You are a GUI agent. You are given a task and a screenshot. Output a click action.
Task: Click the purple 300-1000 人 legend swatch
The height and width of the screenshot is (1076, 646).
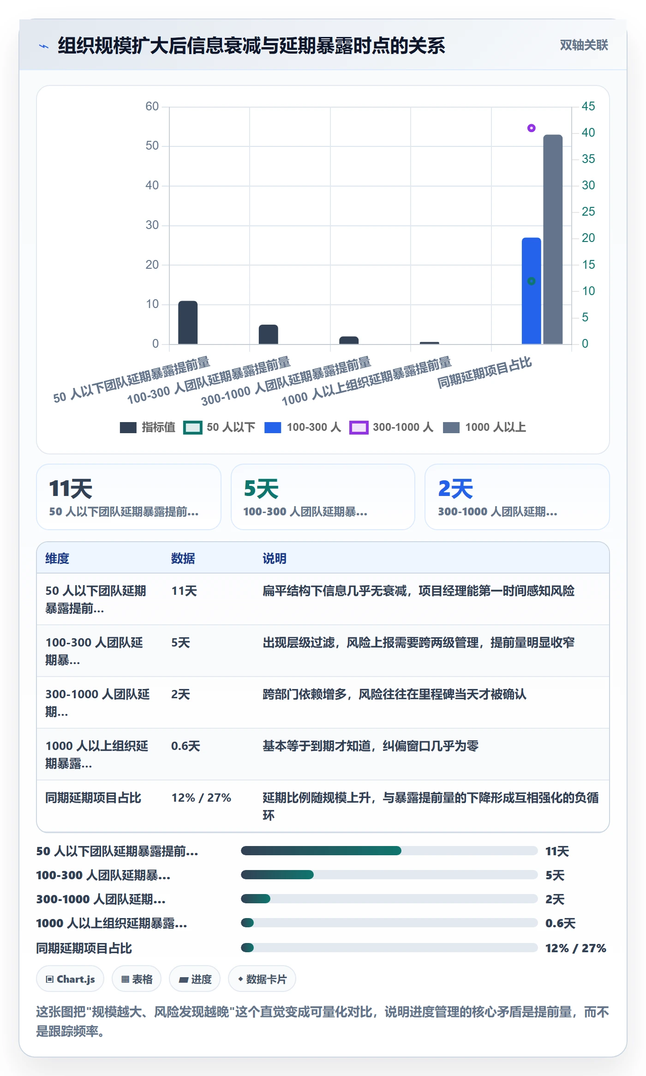[359, 428]
